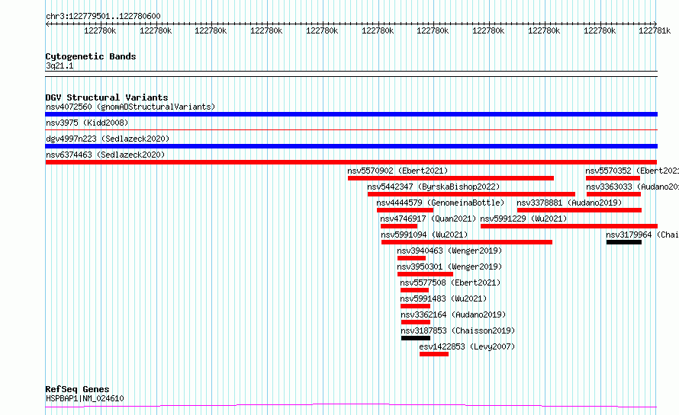The height and width of the screenshot is (415, 679).
Task: Click nsv4746917 (Quan2021) label
Action: 428,219
